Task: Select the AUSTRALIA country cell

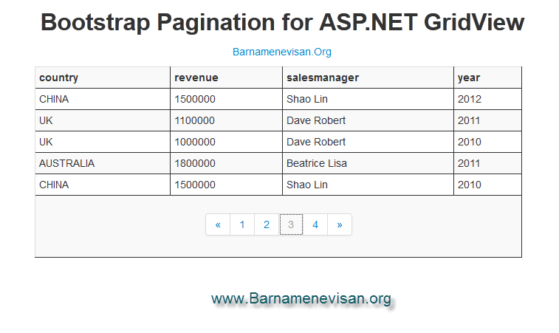Action: click(x=67, y=163)
